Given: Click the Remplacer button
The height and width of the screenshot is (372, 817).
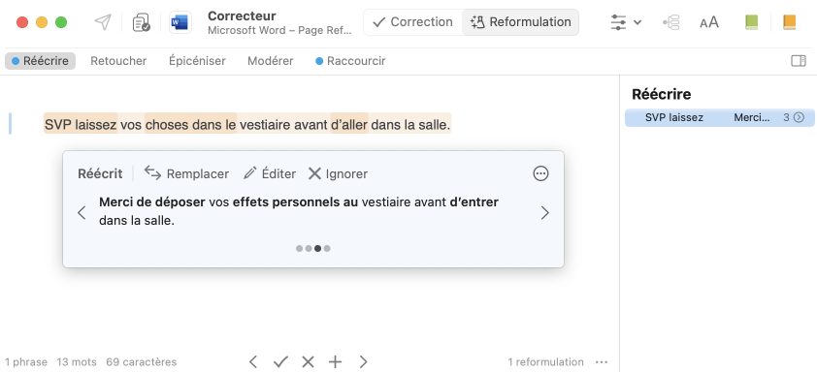Looking at the screenshot, I should (x=186, y=173).
